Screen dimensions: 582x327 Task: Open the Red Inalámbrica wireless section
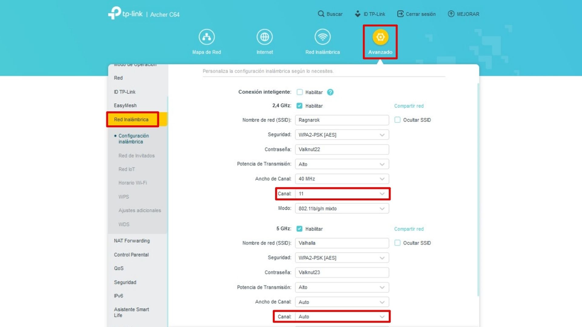pos(322,36)
